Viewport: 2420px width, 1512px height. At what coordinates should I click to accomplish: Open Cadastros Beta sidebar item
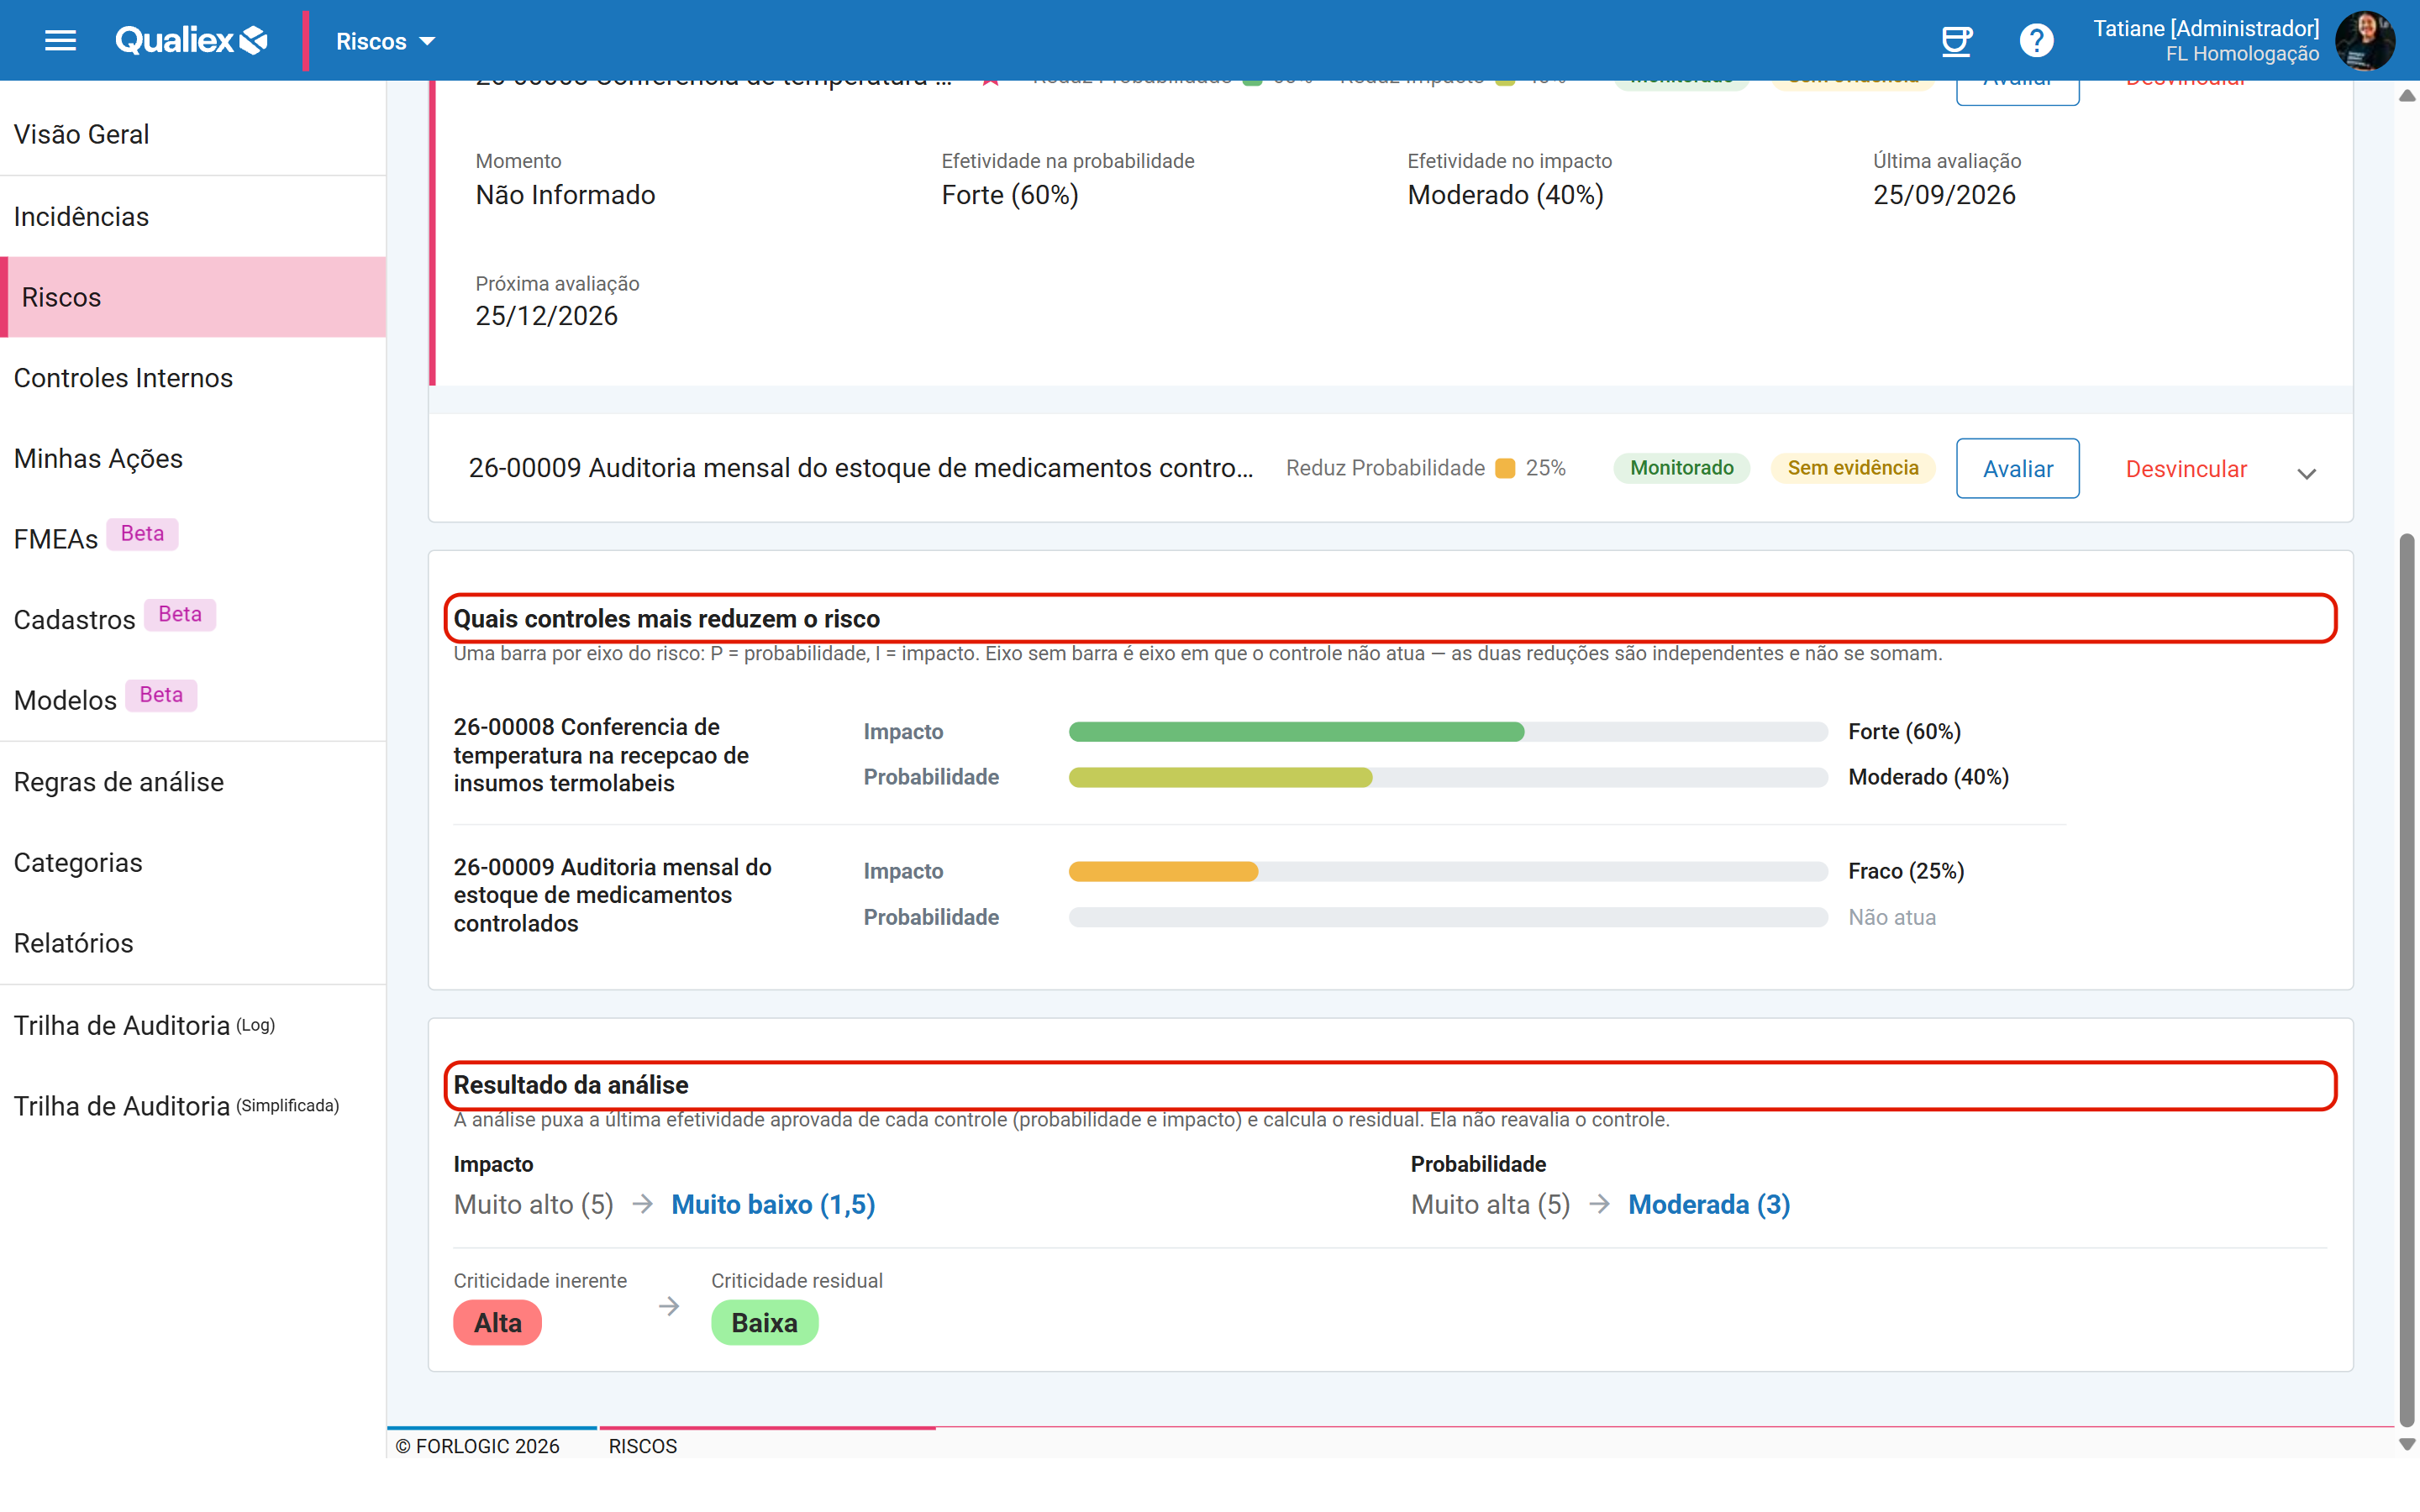pos(193,619)
